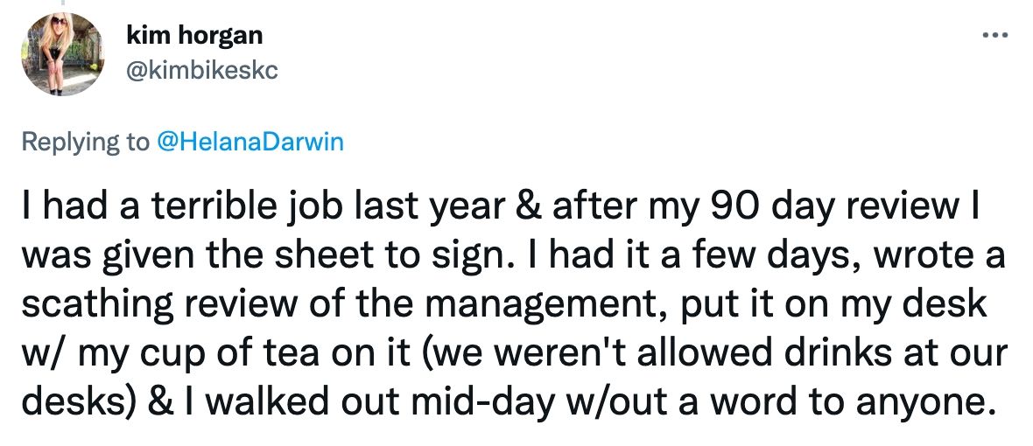Open the kim horgan display name

(x=194, y=36)
